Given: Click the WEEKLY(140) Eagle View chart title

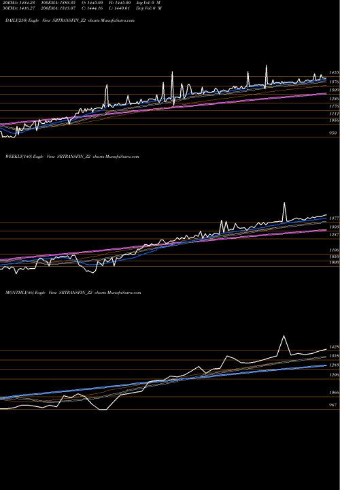Looking at the screenshot, I should (72, 157).
